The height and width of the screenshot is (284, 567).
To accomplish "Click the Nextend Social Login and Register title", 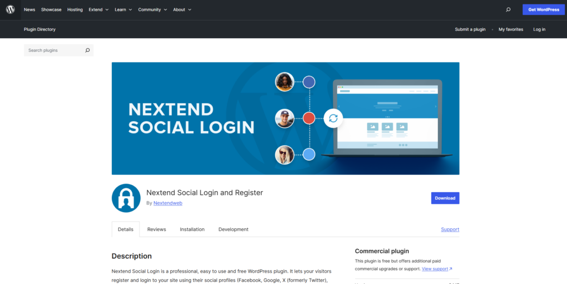I will pos(205,193).
